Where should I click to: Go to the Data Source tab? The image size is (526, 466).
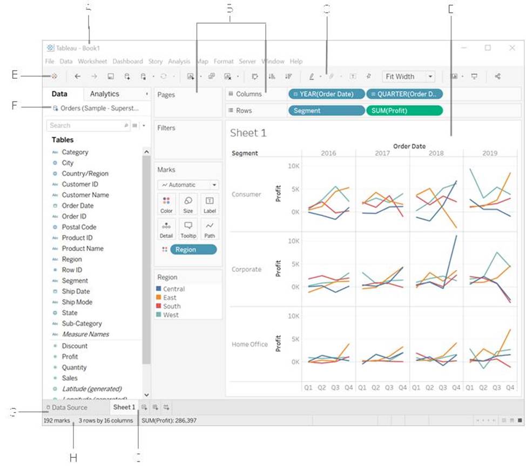pyautogui.click(x=66, y=407)
